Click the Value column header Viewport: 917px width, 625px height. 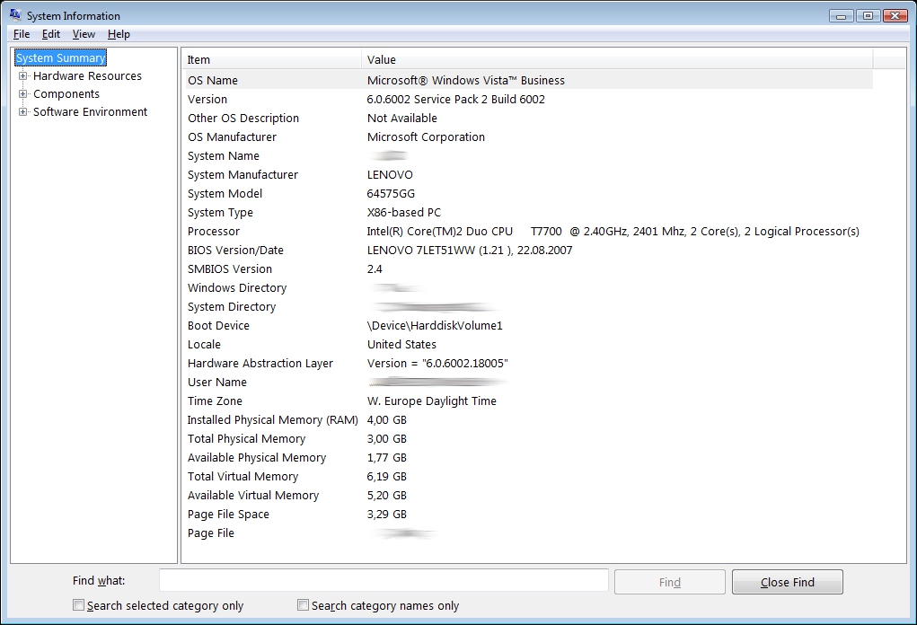(x=617, y=59)
